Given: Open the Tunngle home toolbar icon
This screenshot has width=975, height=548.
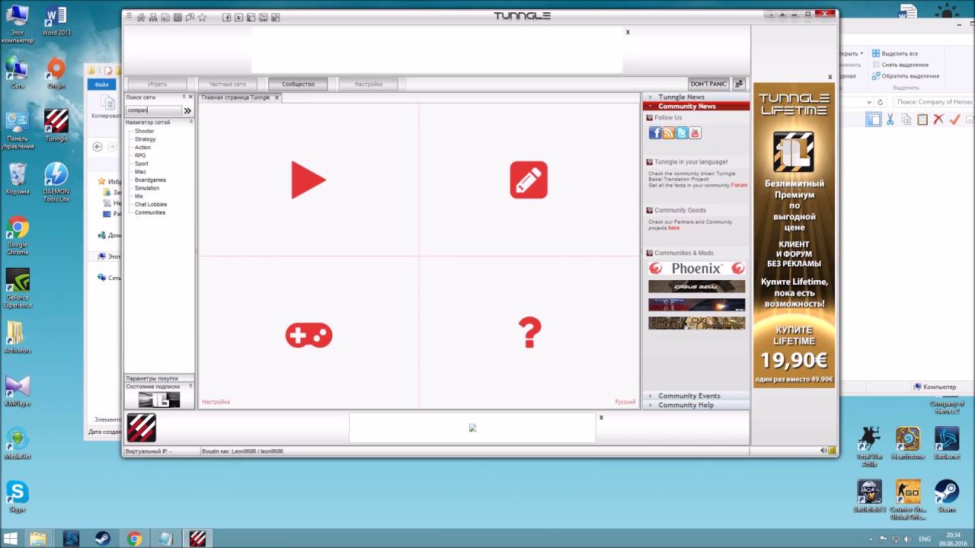Looking at the screenshot, I should tap(141, 18).
